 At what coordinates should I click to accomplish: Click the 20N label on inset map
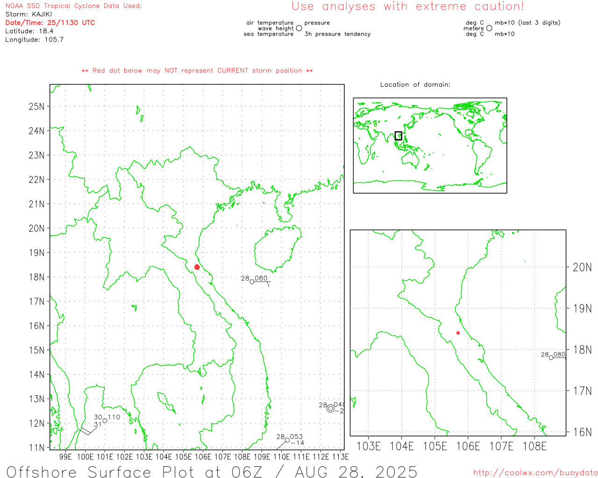pyautogui.click(x=582, y=267)
